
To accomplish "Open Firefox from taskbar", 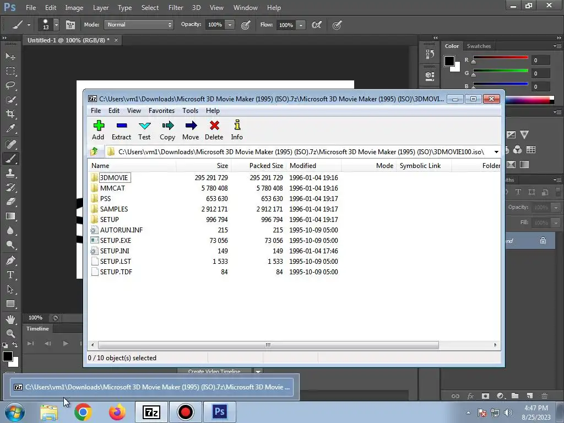I will 117,412.
